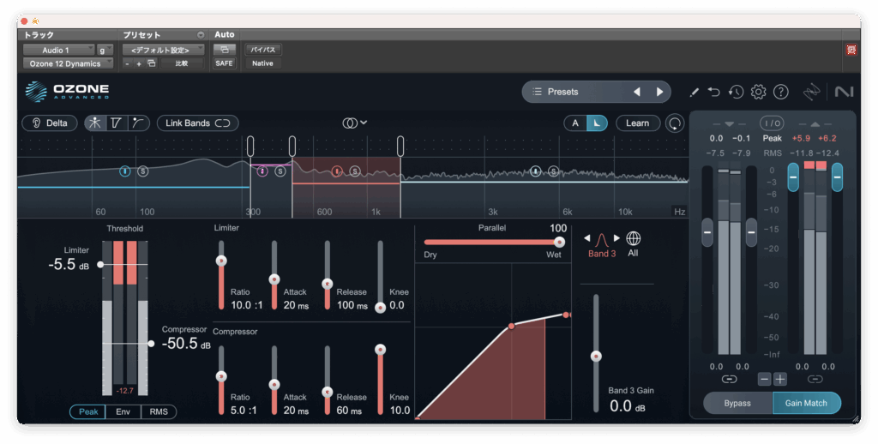Click the Learn button
The width and height of the screenshot is (878, 444).
[x=637, y=123]
